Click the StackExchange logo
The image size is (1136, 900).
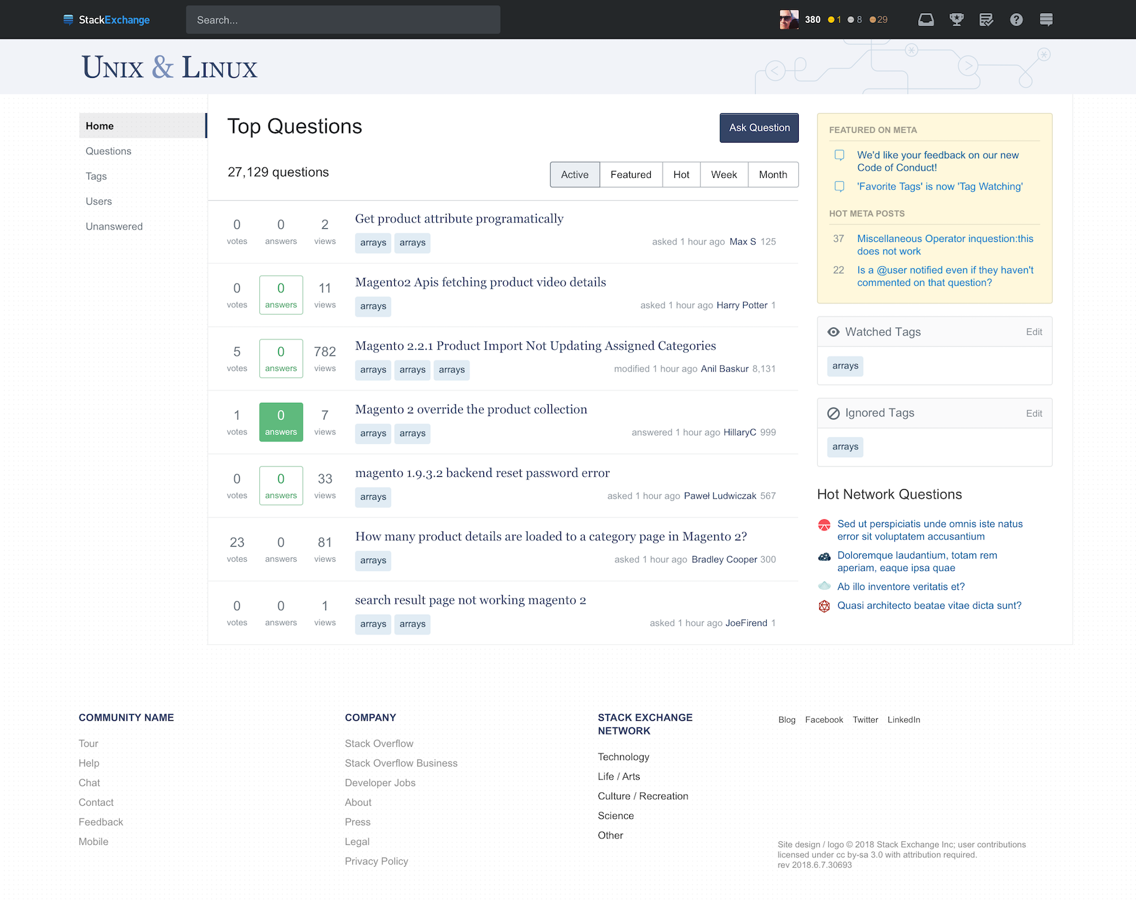tap(106, 20)
